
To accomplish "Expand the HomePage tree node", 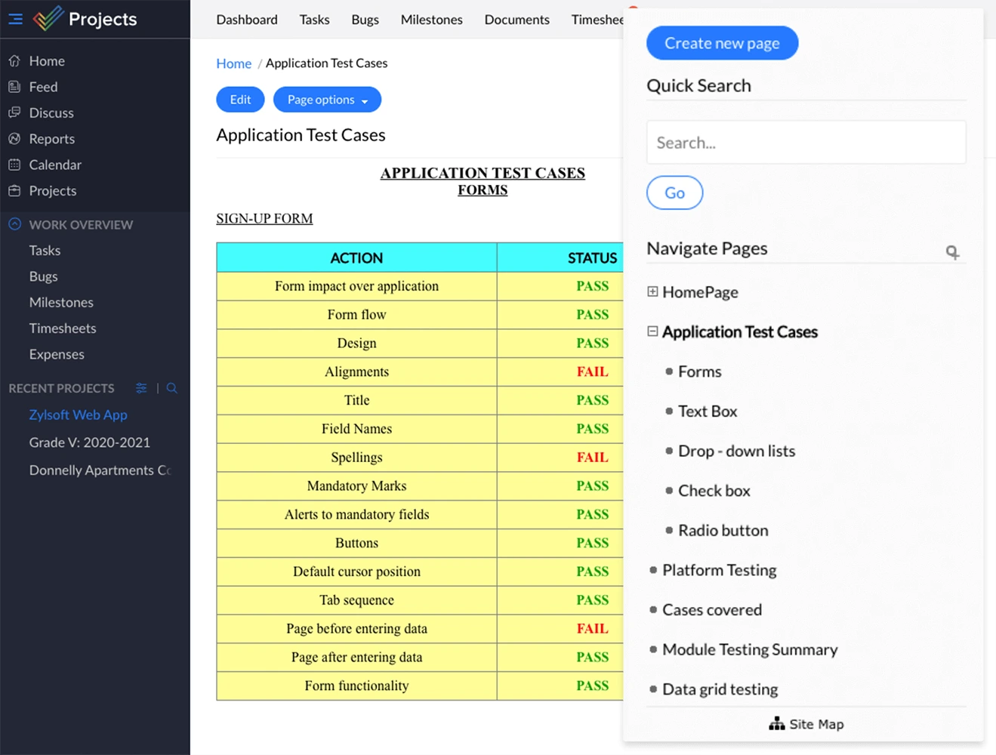I will point(652,292).
